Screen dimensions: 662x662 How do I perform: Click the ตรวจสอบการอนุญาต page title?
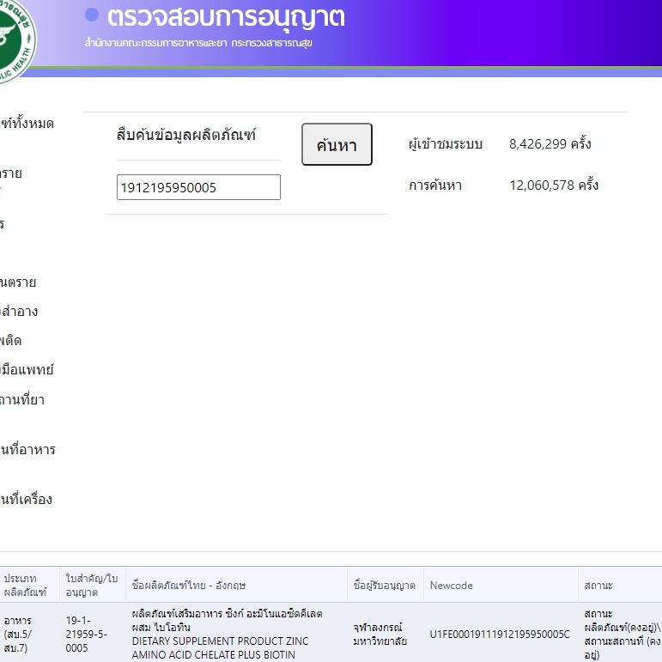(226, 17)
